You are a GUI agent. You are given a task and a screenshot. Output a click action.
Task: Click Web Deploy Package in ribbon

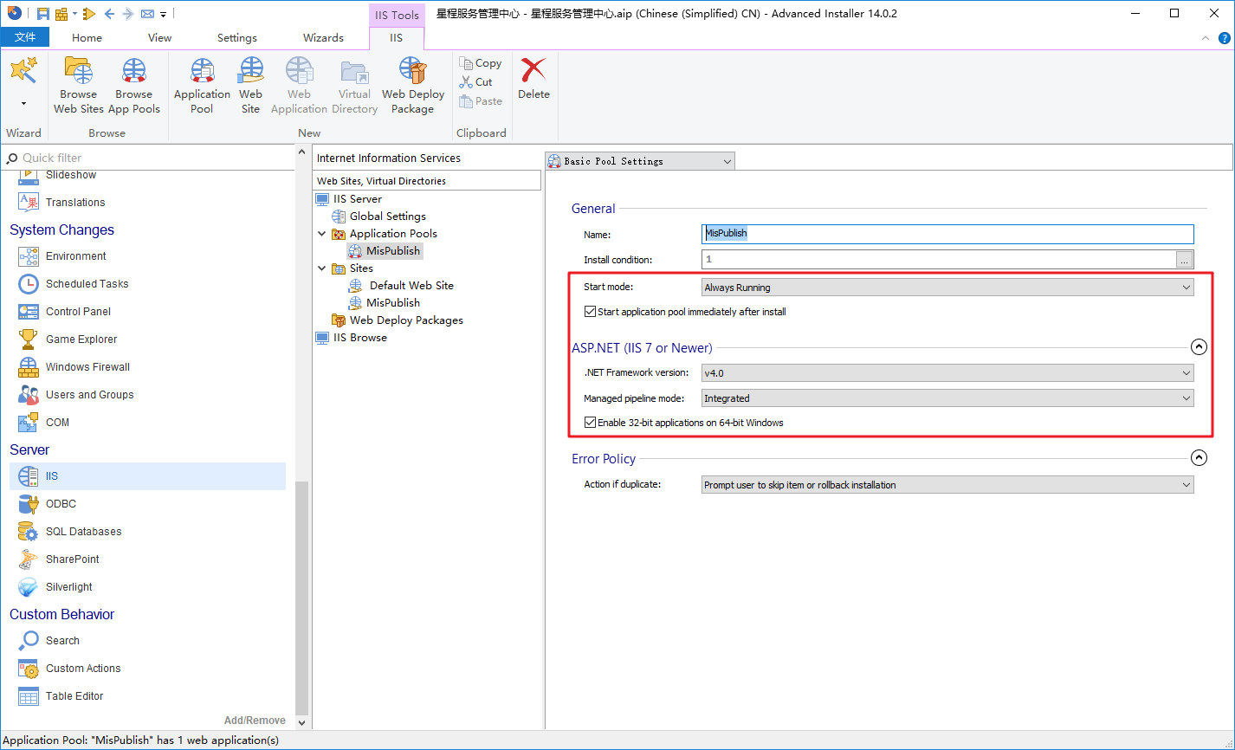(413, 86)
